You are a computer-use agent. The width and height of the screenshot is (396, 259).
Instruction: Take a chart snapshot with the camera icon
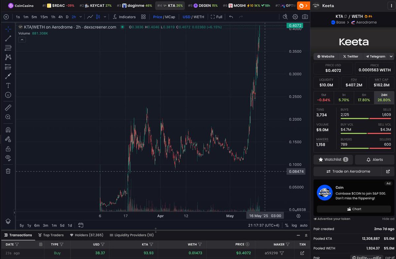305,17
